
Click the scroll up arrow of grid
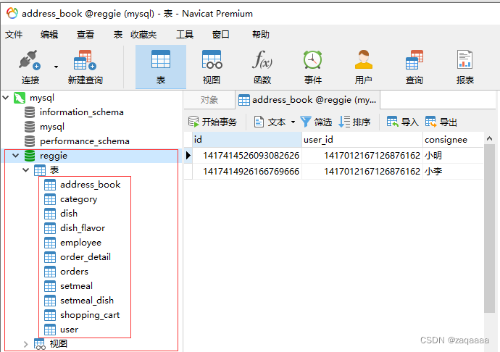click(489, 138)
